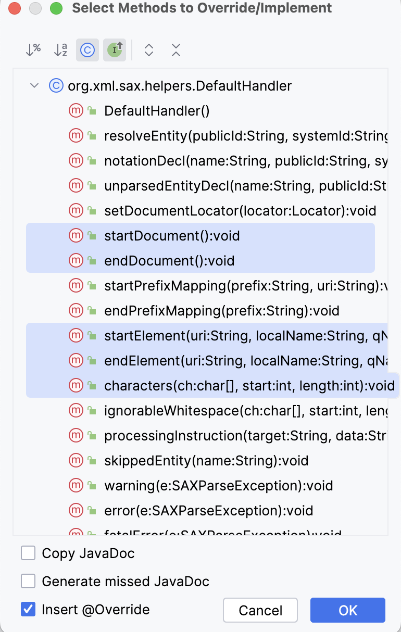Image resolution: width=401 pixels, height=632 pixels.
Task: Click Cancel to dismiss the dialog
Action: [260, 610]
